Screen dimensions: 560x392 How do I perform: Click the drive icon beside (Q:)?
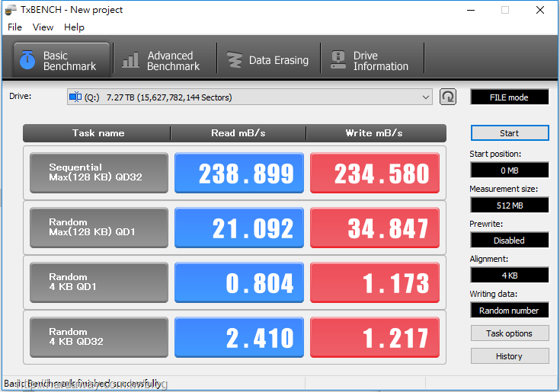[75, 97]
